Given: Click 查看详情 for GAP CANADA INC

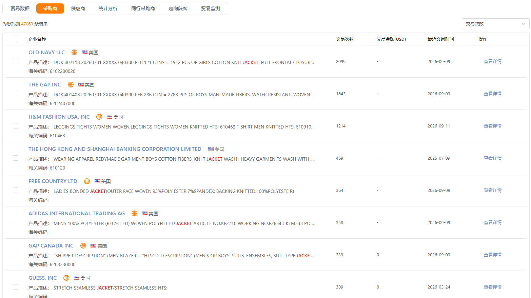Looking at the screenshot, I should [493, 255].
